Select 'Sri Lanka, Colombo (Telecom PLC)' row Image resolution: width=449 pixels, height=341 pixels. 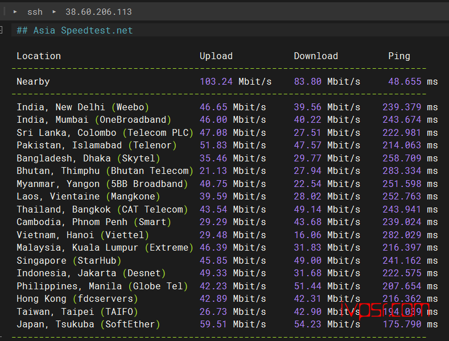click(x=227, y=132)
